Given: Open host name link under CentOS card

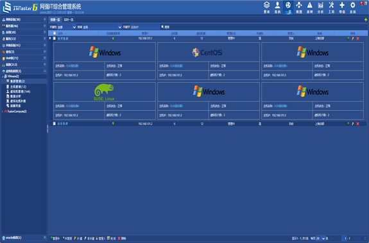Looking at the screenshot, I should (176, 66).
